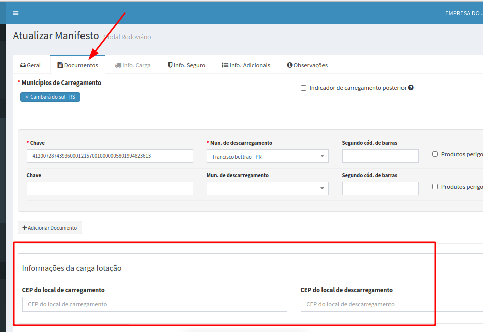Open the Francisco beltrão - PR dropdown
The image size is (483, 332).
267,156
